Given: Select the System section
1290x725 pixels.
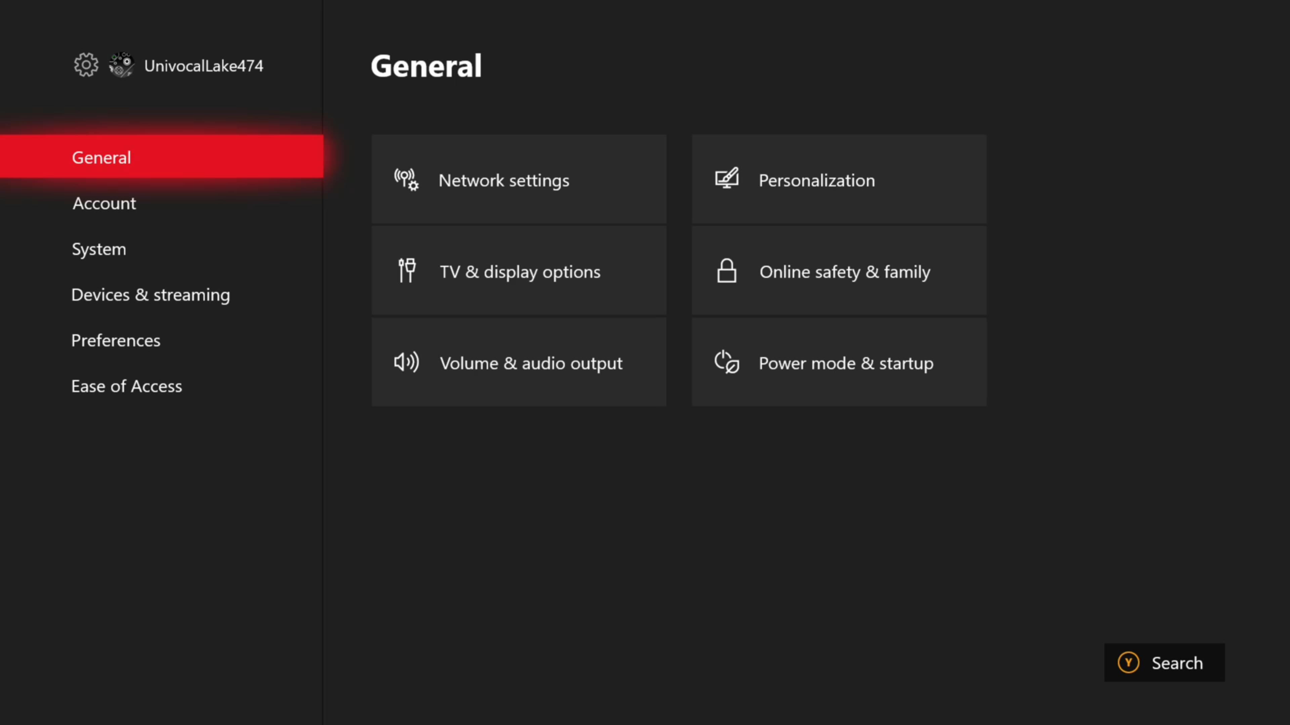Looking at the screenshot, I should (99, 249).
